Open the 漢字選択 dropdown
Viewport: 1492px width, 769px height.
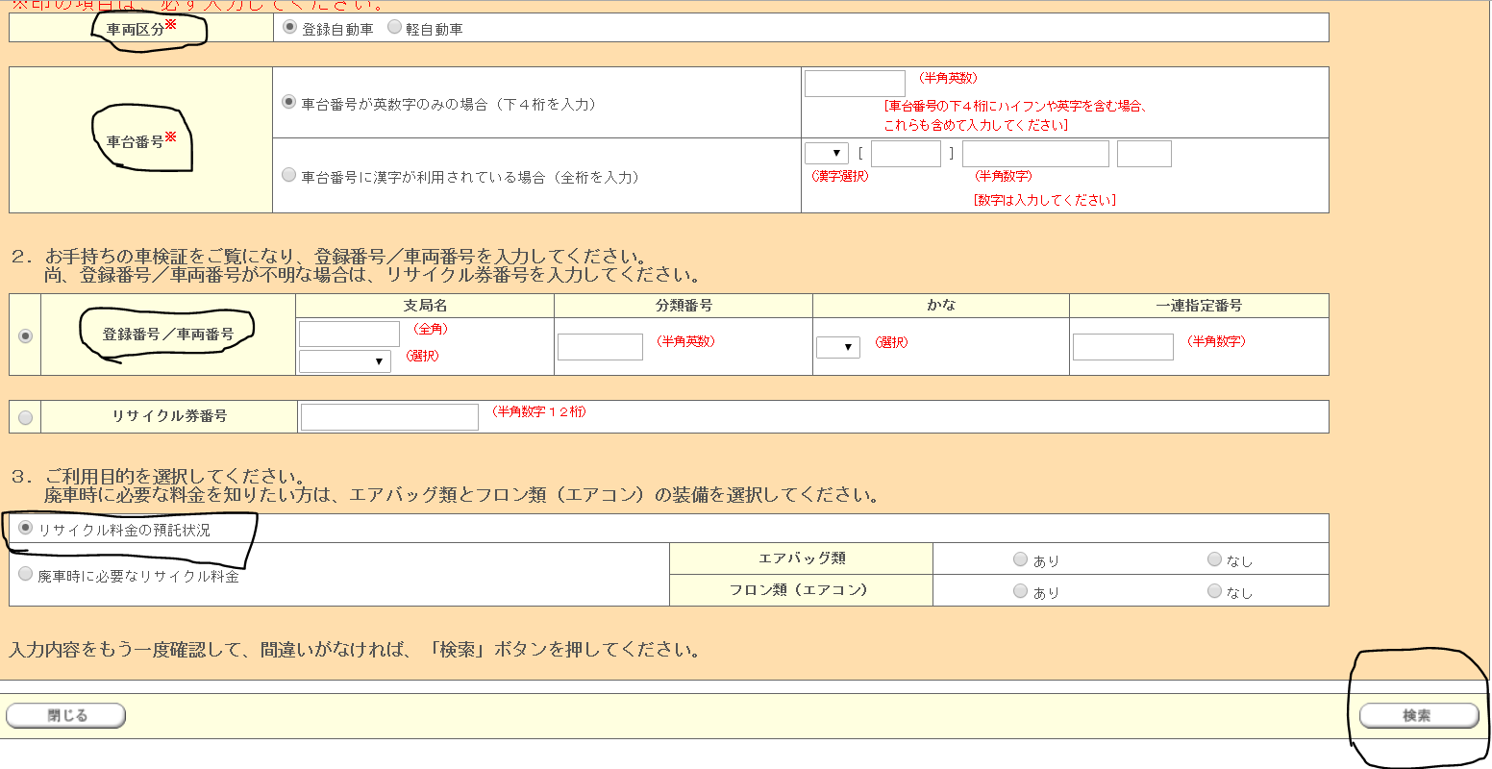click(x=827, y=153)
